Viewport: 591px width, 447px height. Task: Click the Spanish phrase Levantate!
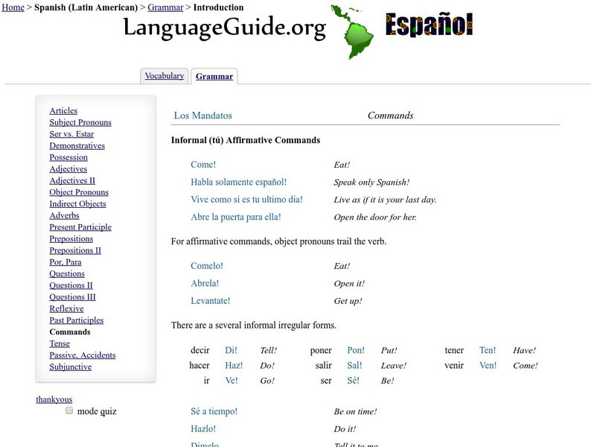pyautogui.click(x=210, y=301)
